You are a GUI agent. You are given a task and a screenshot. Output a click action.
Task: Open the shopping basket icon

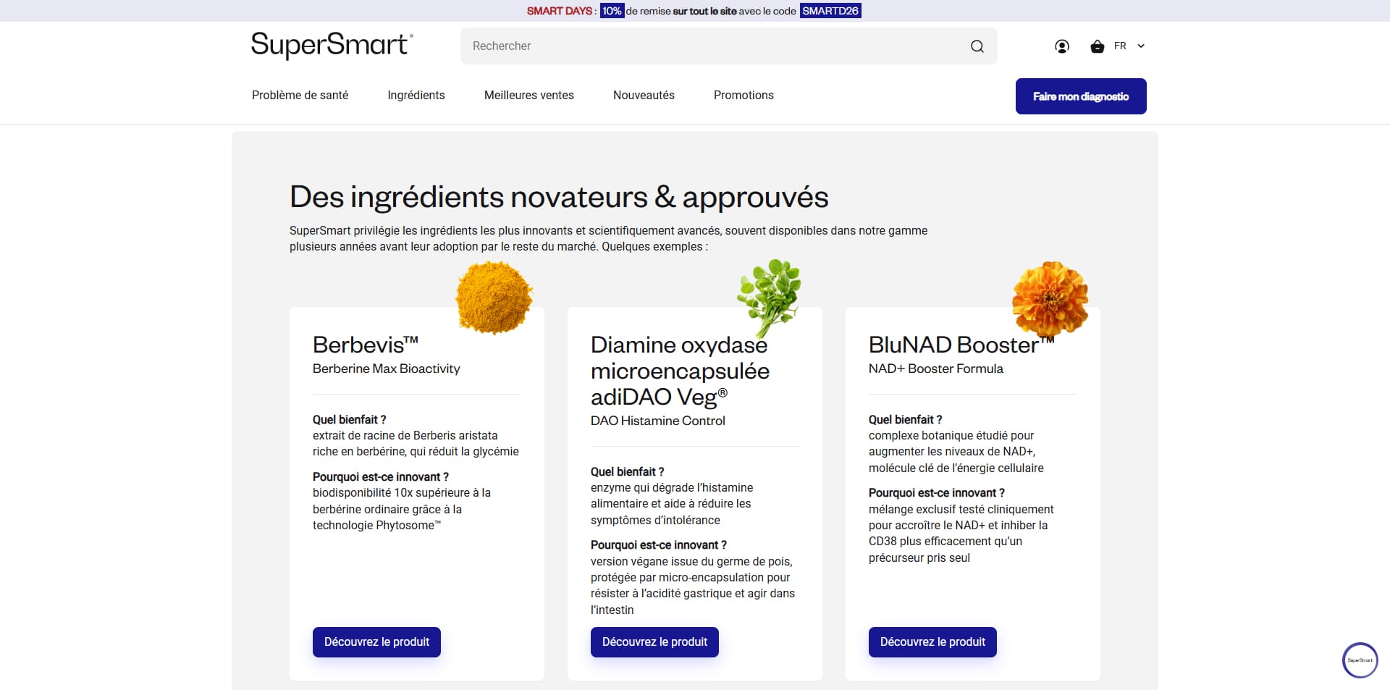[x=1098, y=46]
